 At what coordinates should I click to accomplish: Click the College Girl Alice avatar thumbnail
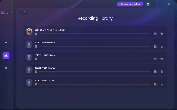29,32
